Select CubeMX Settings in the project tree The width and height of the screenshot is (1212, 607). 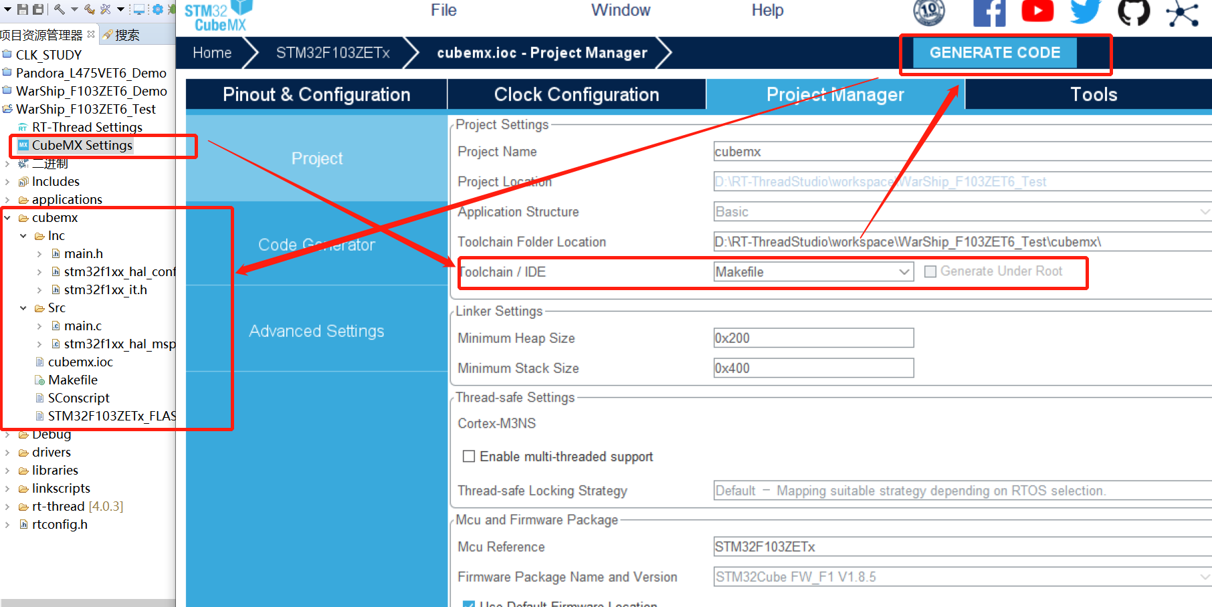pyautogui.click(x=82, y=145)
